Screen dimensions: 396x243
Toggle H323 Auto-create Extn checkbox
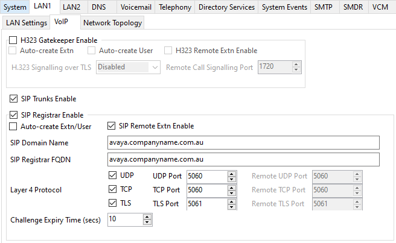[12, 51]
